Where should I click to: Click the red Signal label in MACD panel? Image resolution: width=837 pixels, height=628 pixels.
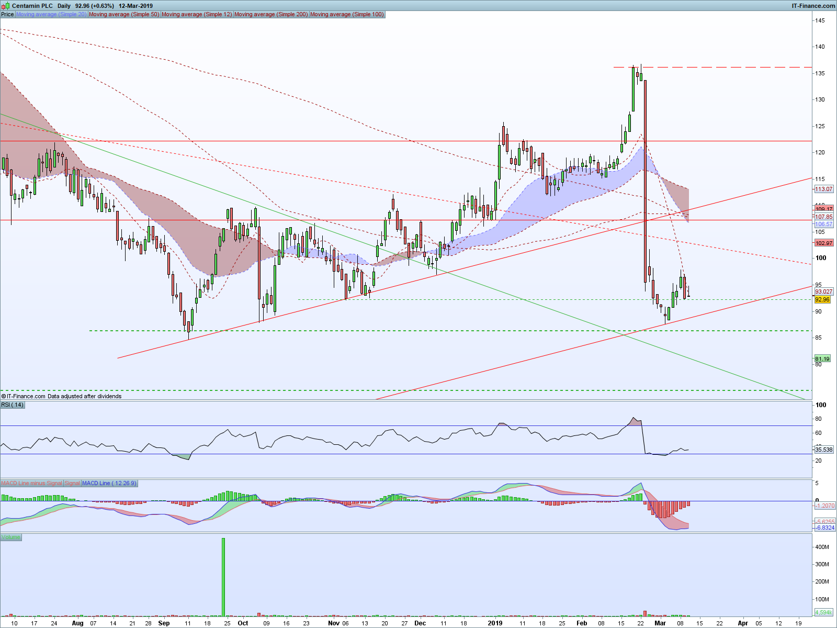coord(72,483)
